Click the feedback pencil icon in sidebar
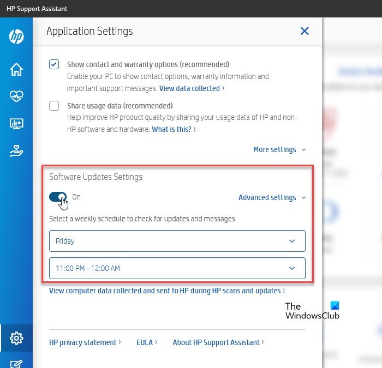The image size is (382, 368). 16,364
